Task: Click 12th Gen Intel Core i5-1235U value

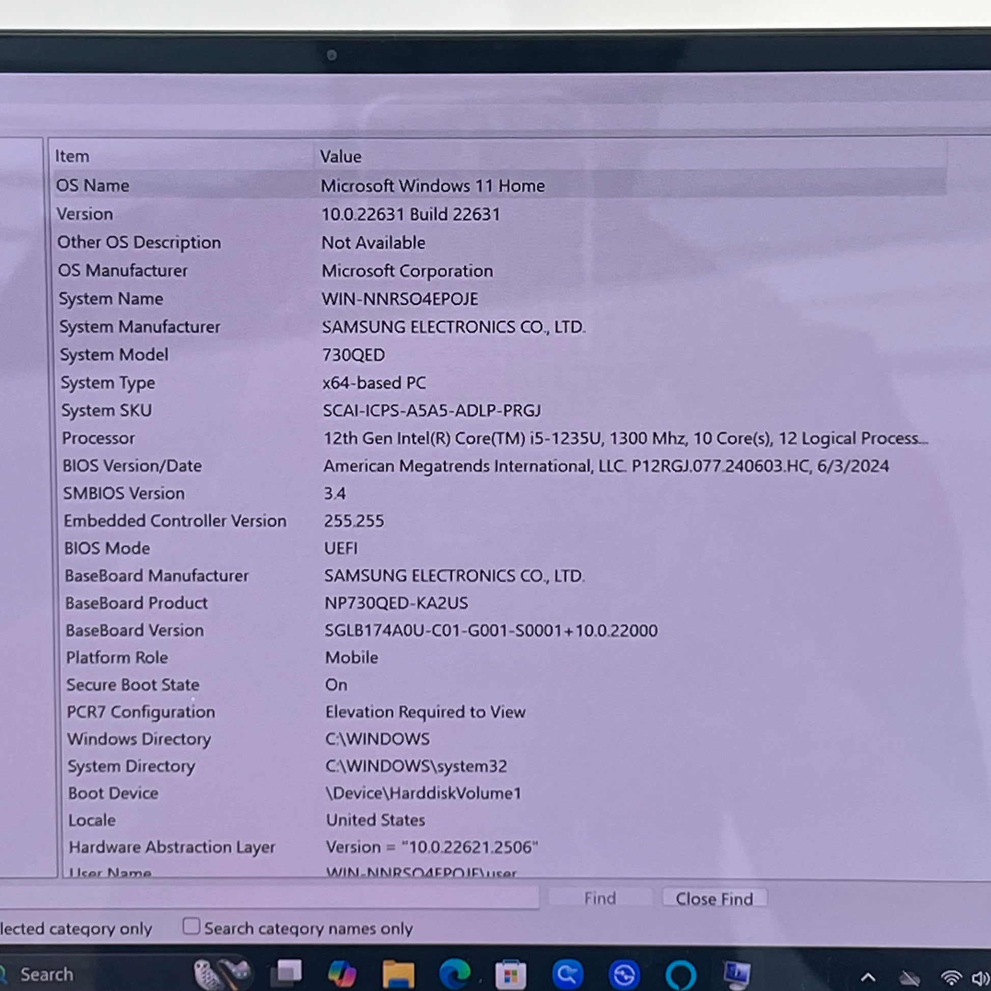Action: click(625, 438)
